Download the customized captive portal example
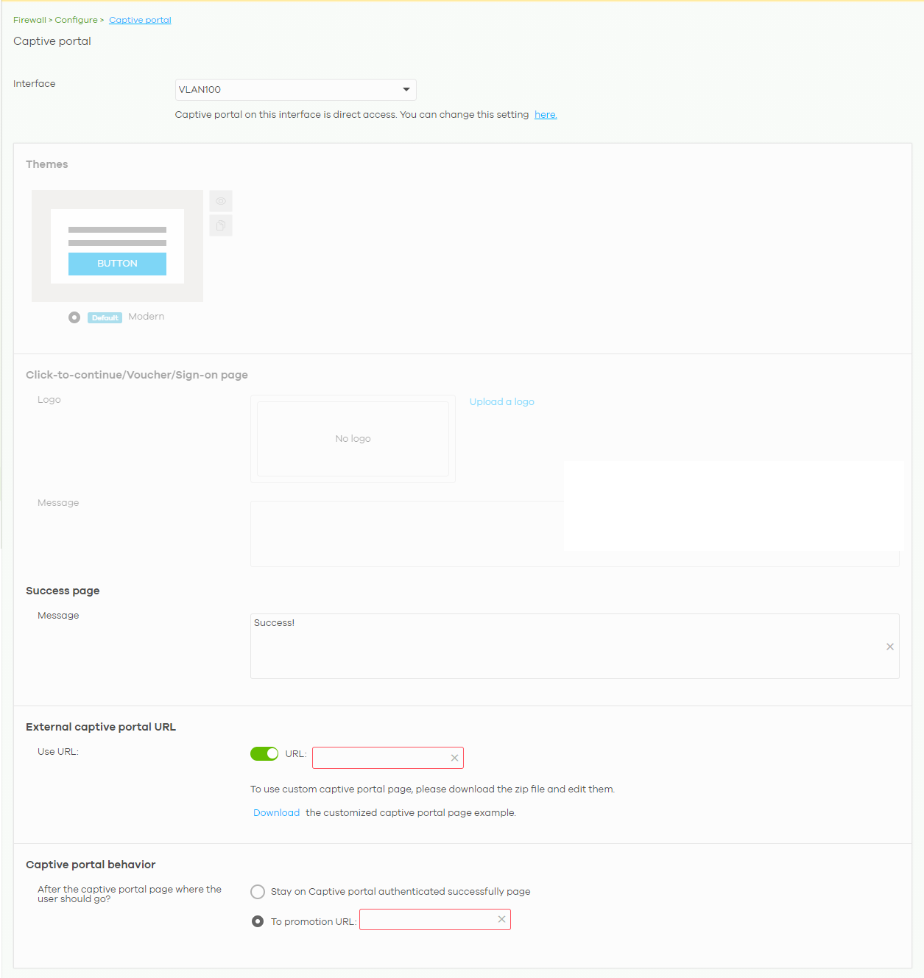The width and height of the screenshot is (924, 978). click(276, 813)
